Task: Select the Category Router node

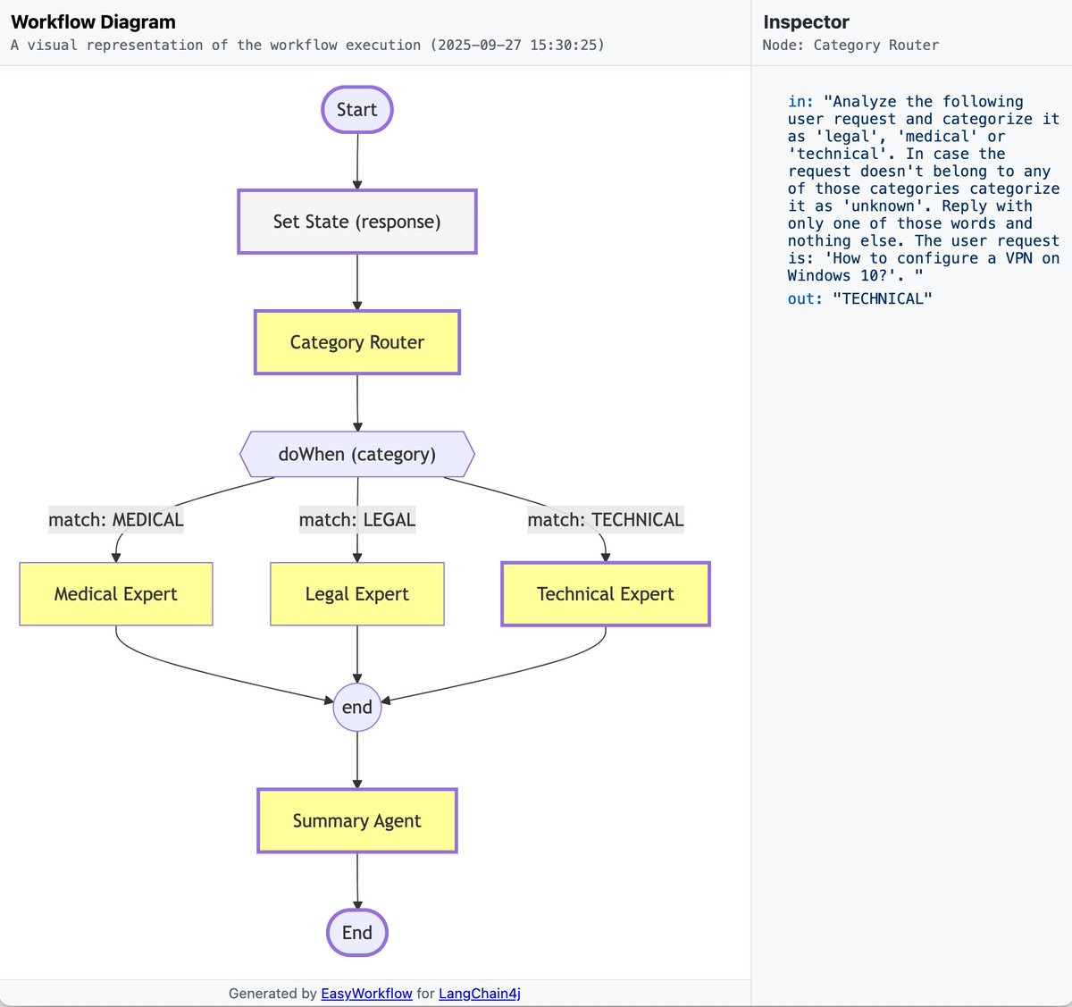Action: point(357,342)
